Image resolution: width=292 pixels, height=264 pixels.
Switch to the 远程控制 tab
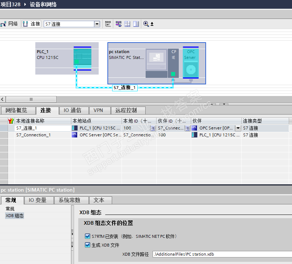click(128, 111)
